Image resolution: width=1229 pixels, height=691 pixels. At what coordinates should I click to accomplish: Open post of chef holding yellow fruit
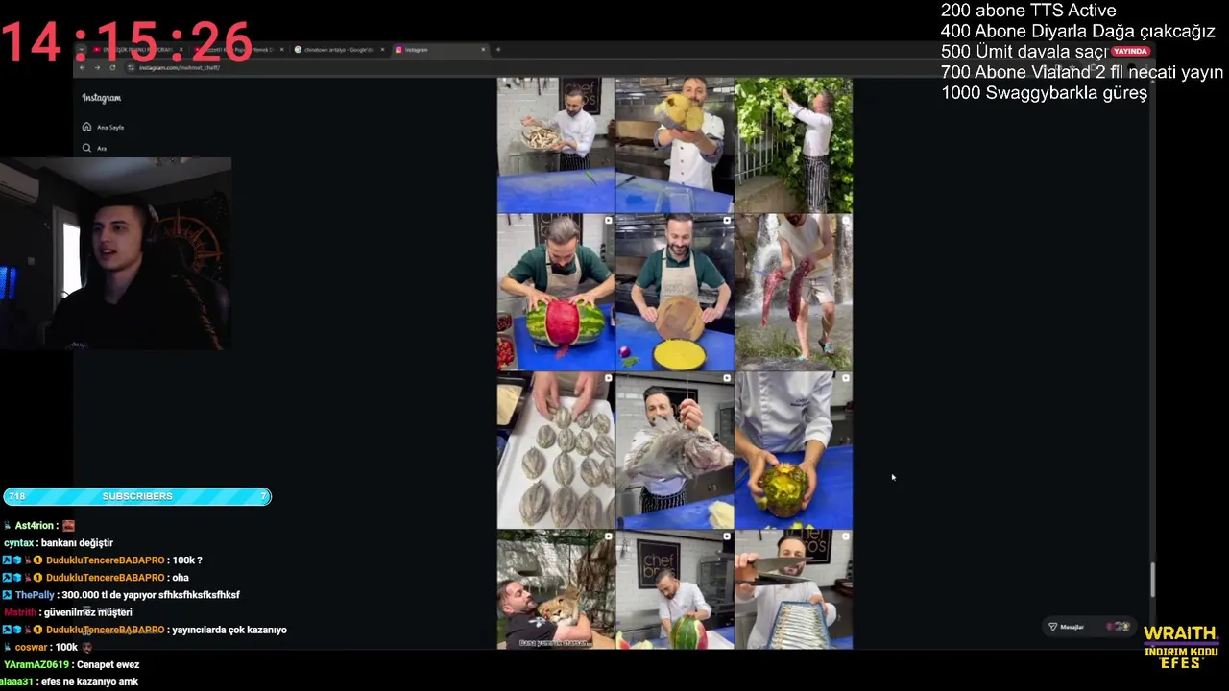coord(675,145)
